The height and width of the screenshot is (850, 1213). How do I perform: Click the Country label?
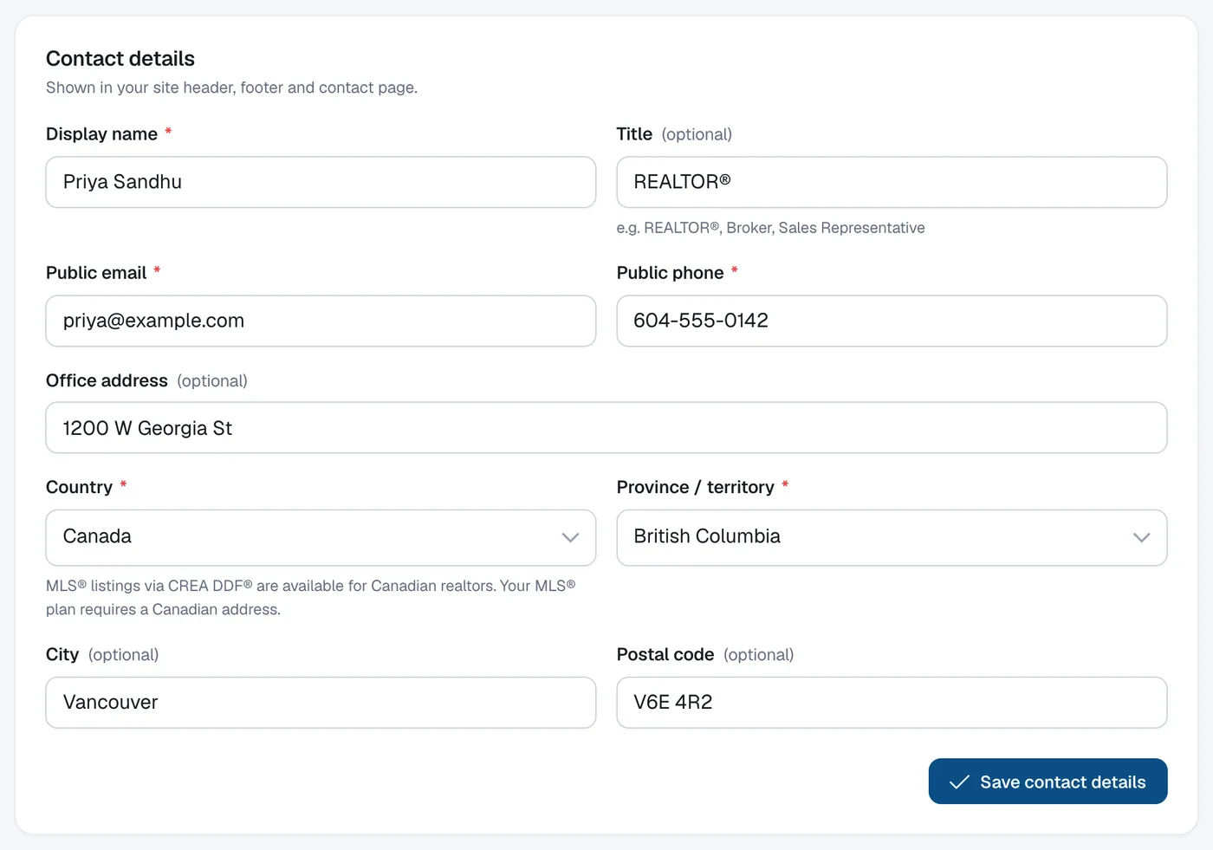(79, 487)
